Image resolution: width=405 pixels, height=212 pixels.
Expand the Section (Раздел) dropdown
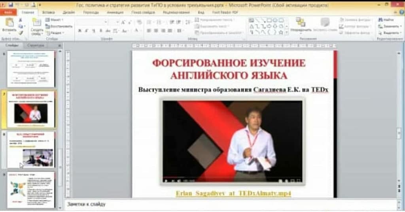55,33
